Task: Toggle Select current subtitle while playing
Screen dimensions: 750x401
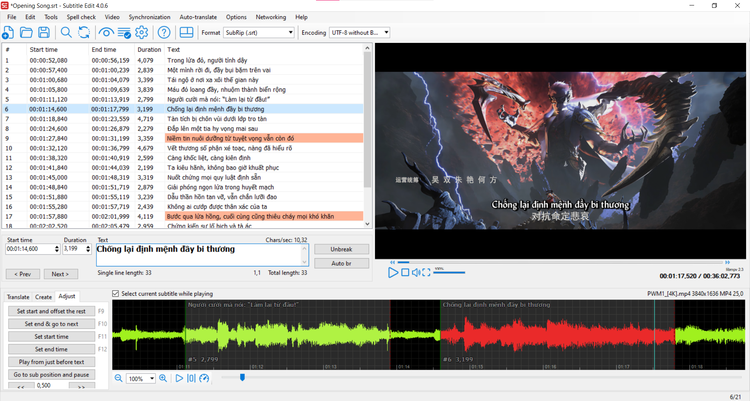Action: [x=116, y=293]
